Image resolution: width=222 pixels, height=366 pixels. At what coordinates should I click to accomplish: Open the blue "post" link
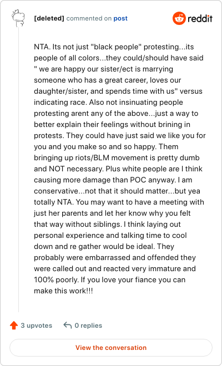120,18
